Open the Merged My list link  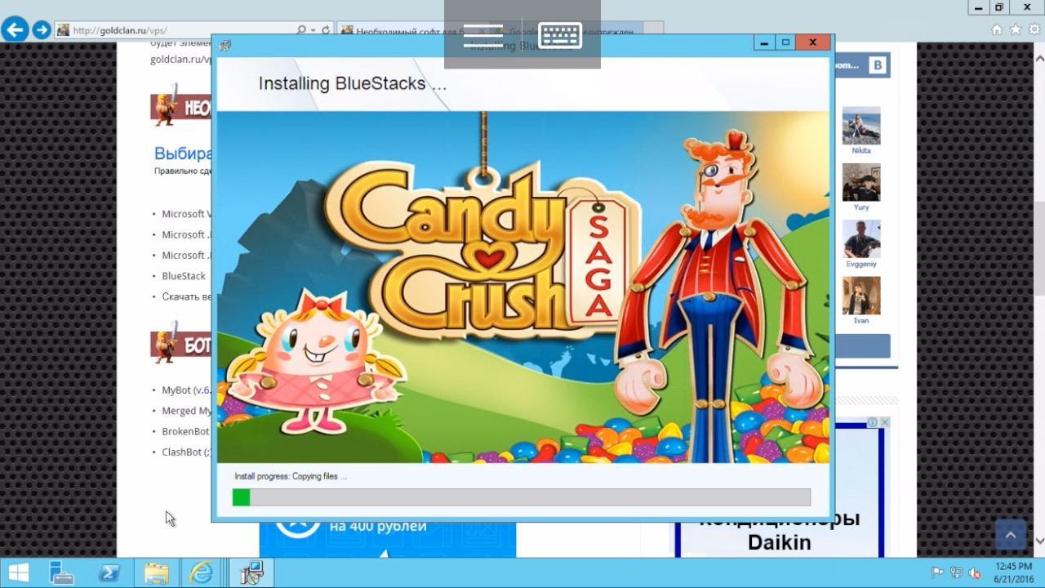point(186,411)
